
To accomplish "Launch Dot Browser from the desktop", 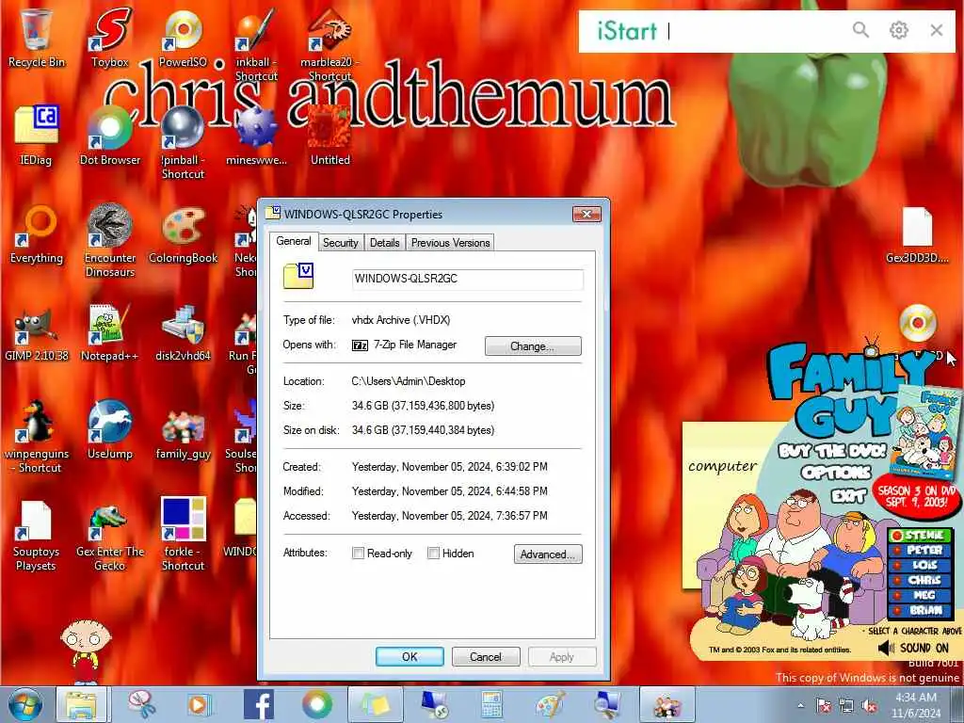I will [110, 136].
